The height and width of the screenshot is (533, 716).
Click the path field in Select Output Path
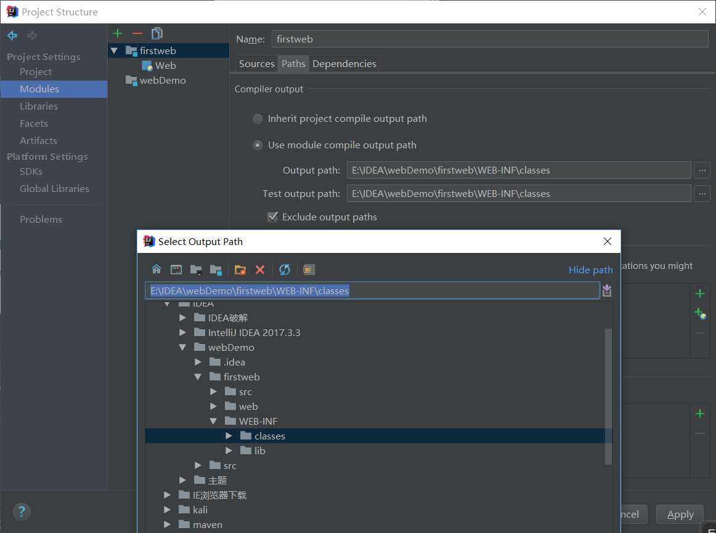coord(372,291)
